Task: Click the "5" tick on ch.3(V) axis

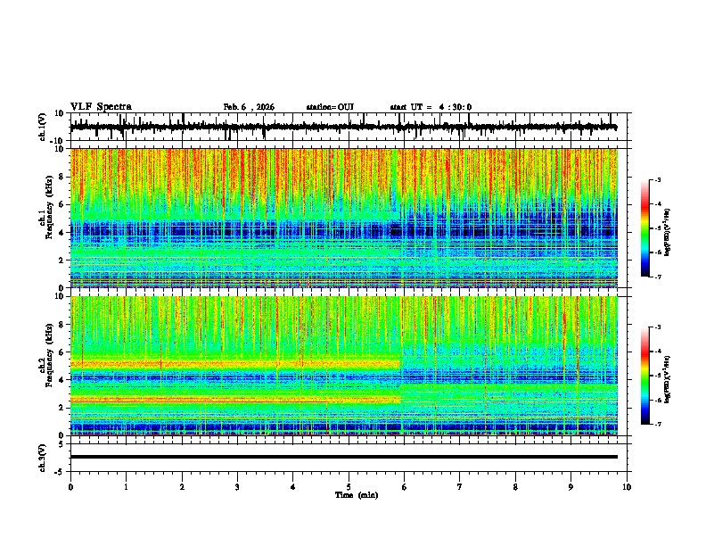Action: (62, 444)
